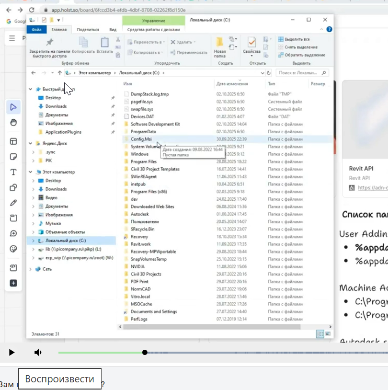Click the Explorer search field

(x=302, y=73)
